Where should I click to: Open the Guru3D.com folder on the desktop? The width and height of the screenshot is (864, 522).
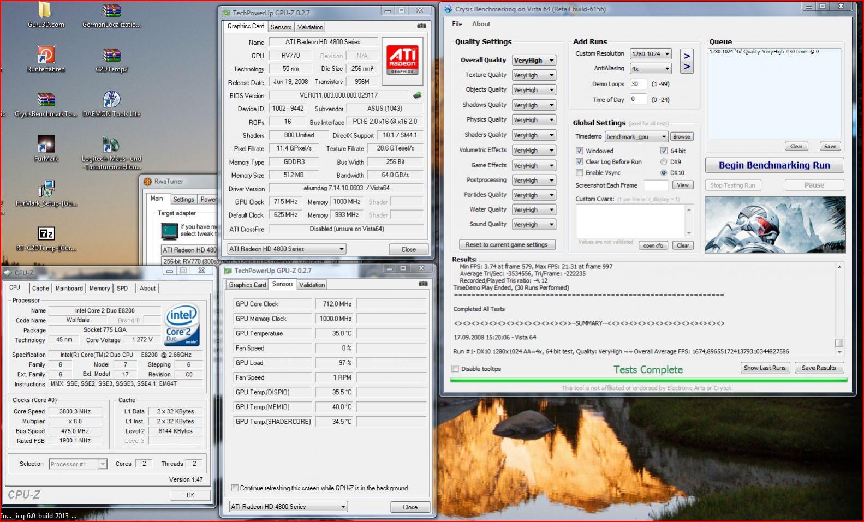point(45,15)
